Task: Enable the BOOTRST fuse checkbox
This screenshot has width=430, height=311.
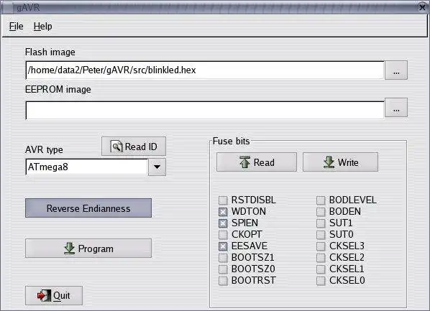Action: tap(223, 281)
